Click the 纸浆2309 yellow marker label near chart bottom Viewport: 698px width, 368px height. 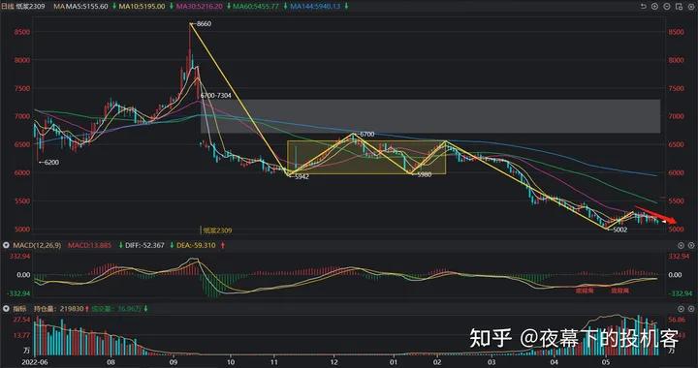(218, 230)
